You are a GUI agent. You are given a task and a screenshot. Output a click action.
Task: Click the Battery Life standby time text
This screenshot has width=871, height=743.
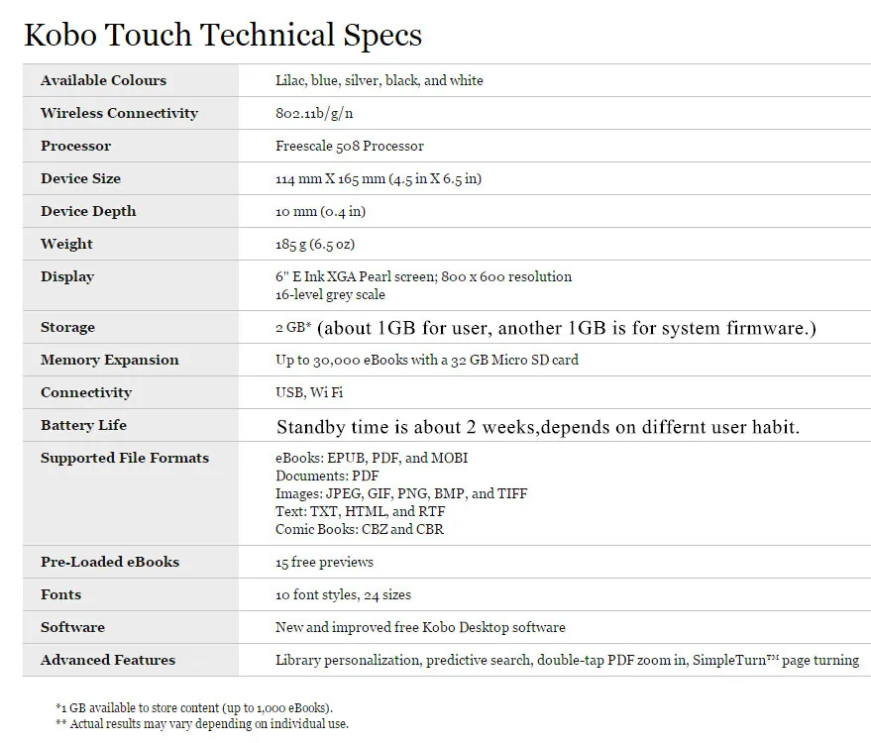pyautogui.click(x=538, y=426)
